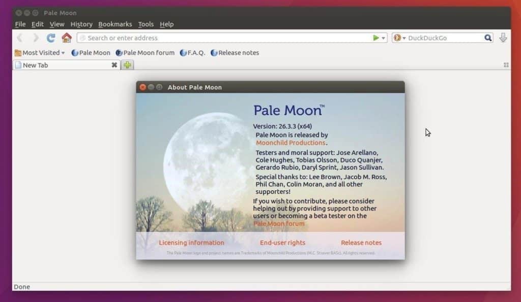
Task: Open the Pale Moon forum bookmark
Action: 145,53
